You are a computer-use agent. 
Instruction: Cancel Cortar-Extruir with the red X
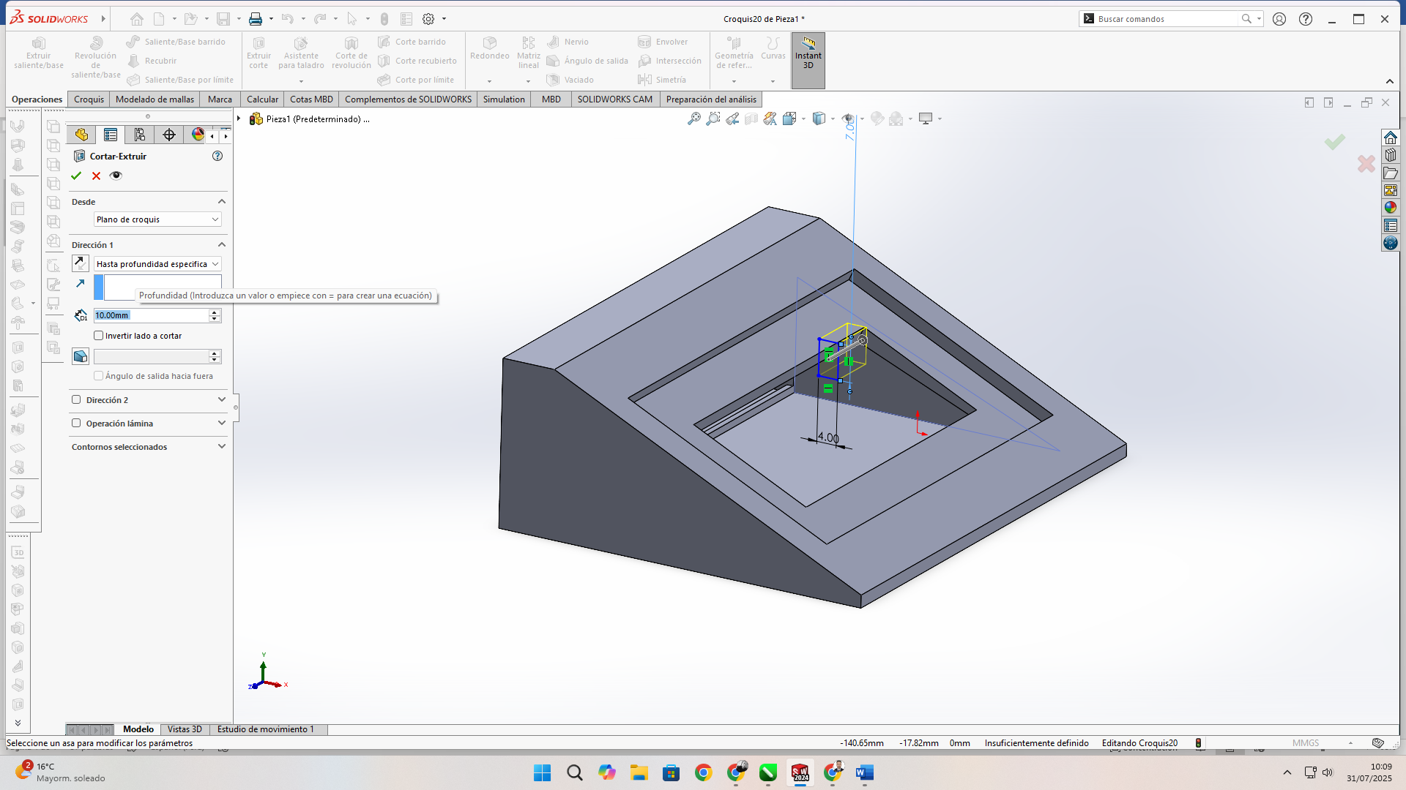[x=96, y=176]
